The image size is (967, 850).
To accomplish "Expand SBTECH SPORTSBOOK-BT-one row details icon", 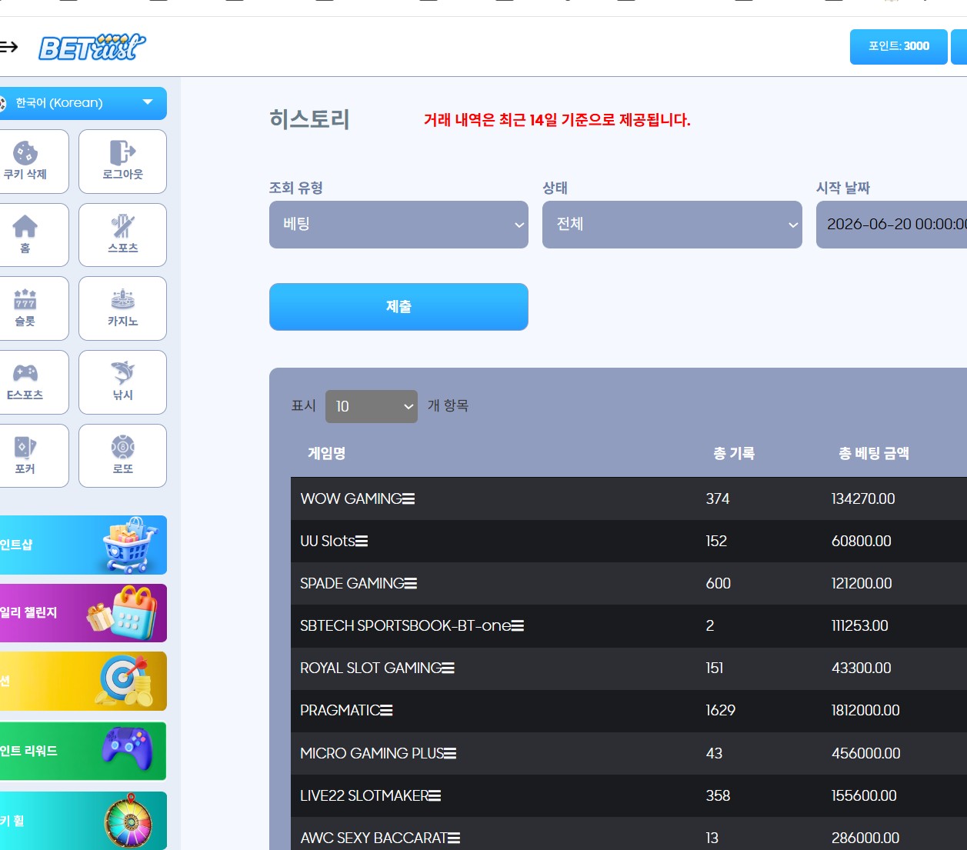I will pyautogui.click(x=518, y=626).
